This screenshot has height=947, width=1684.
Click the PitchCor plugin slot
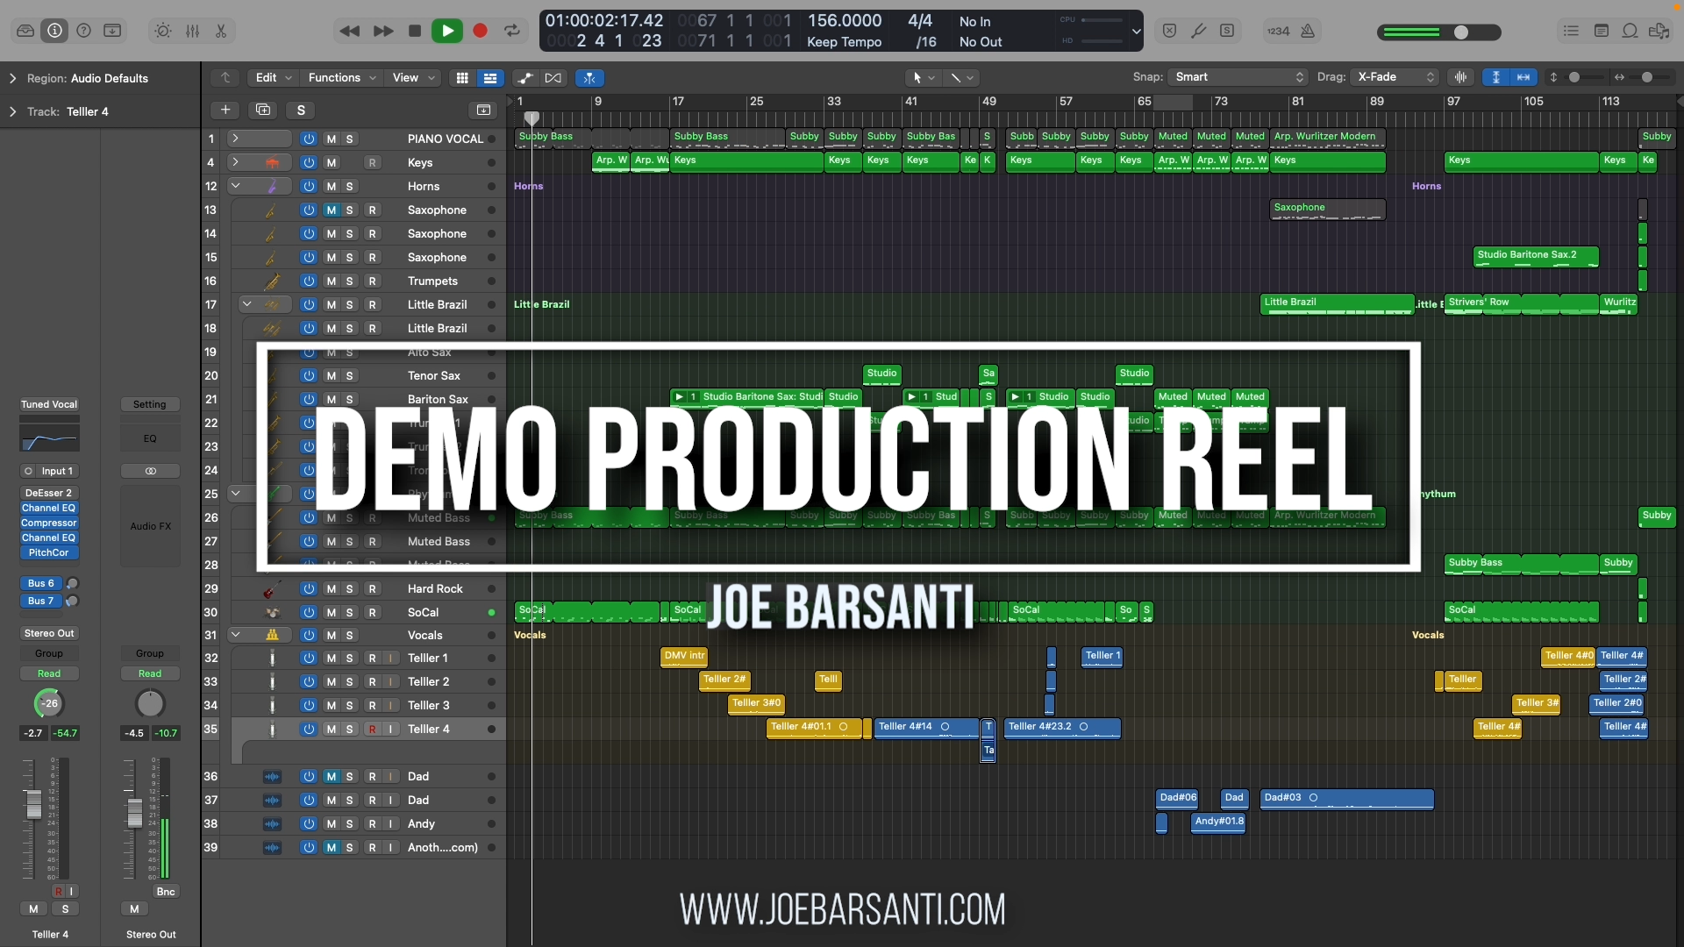pyautogui.click(x=49, y=553)
